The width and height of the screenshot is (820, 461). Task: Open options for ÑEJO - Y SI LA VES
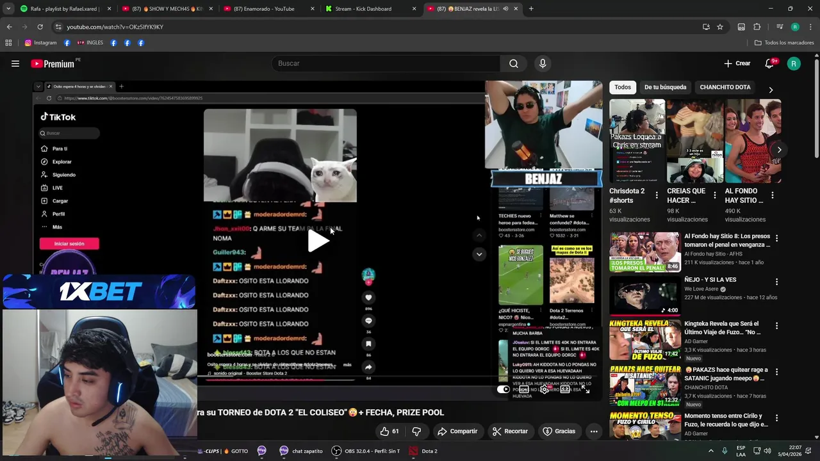pos(776,282)
